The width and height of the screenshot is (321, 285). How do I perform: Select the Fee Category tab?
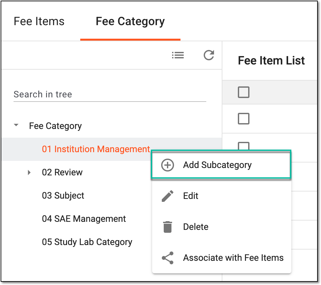point(130,21)
